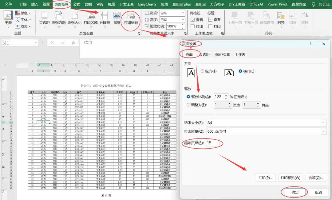This screenshot has height=200, width=332.
Task: Open the 分隔符 page breaks icon
Action: (105, 15)
